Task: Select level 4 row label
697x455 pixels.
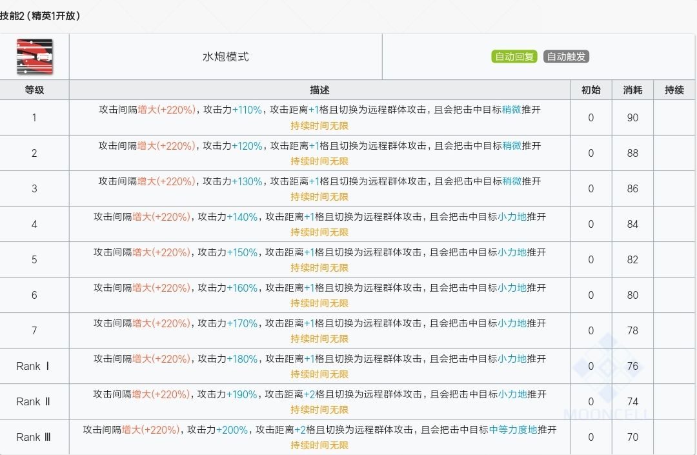Action: click(x=34, y=225)
